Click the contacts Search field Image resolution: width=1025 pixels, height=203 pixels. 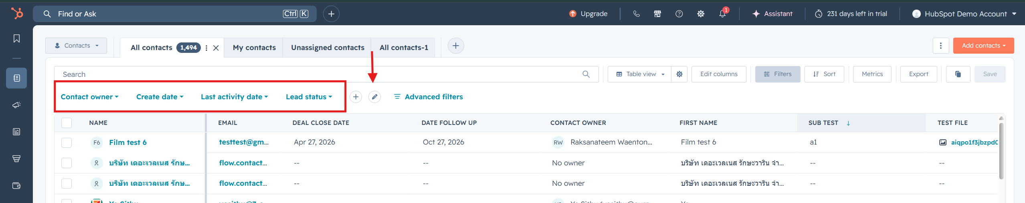coord(326,74)
